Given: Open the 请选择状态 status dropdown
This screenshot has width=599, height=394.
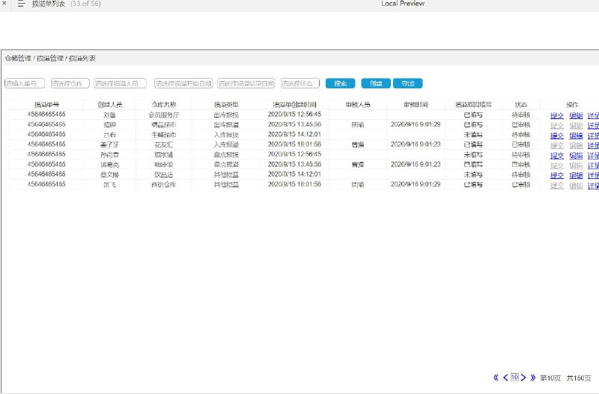Looking at the screenshot, I should 300,83.
